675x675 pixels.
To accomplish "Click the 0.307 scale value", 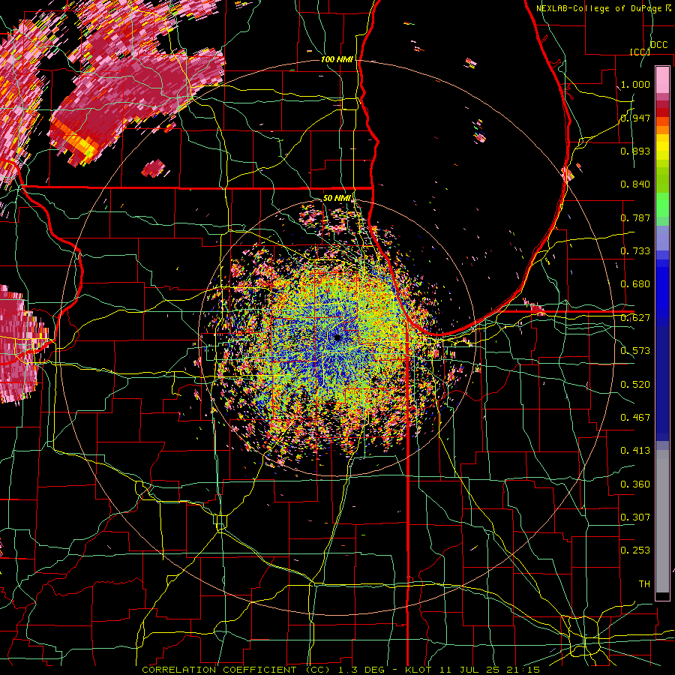I will pos(635,517).
